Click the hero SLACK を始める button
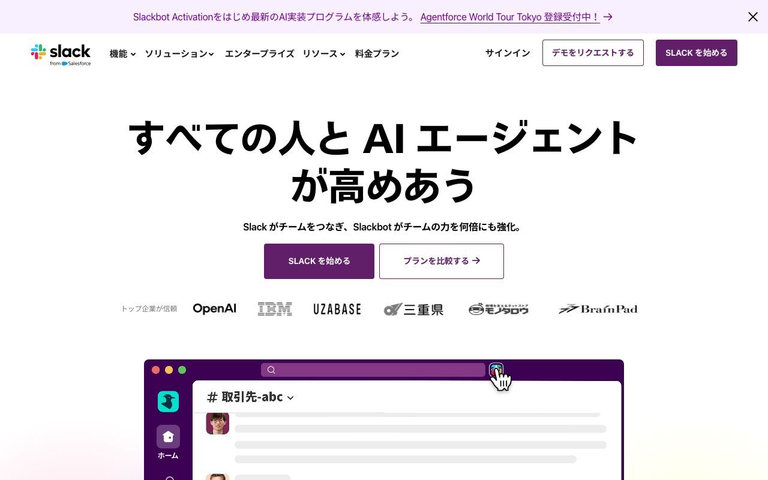 319,261
